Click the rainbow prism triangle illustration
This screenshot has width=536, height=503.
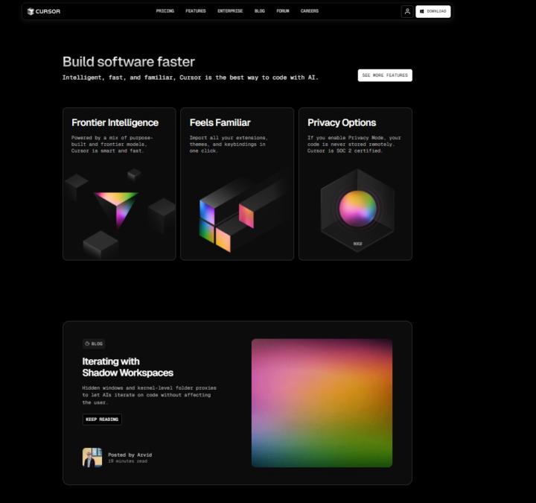(115, 206)
